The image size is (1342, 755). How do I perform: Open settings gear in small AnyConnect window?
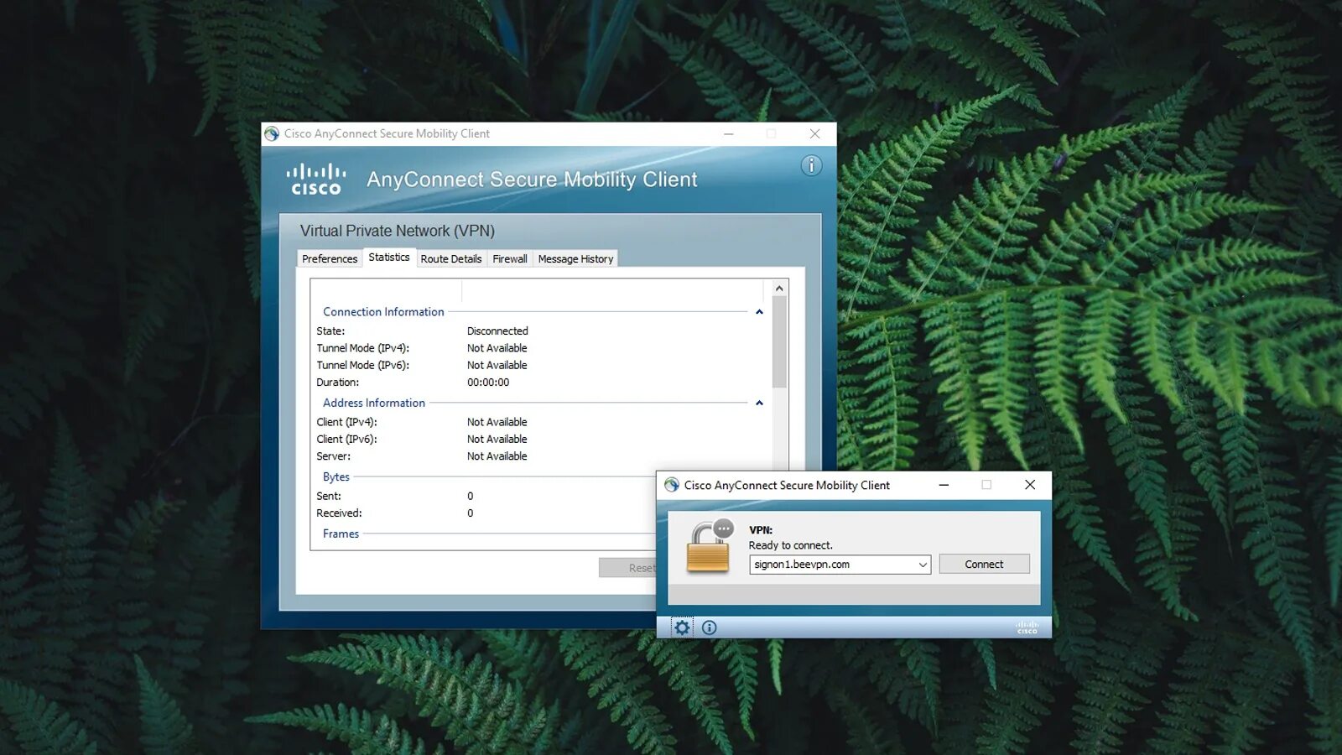coord(682,627)
